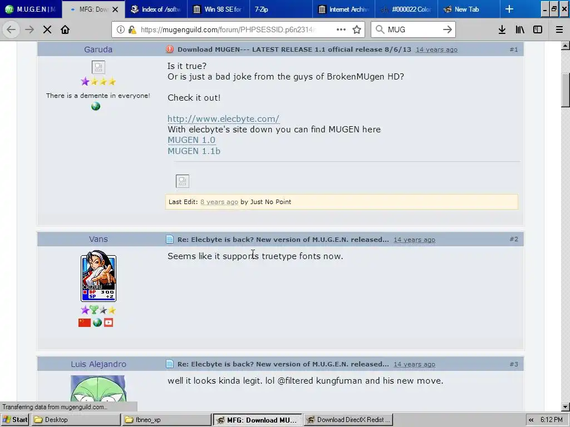Open the http://www.elecbyte.com/ link

pos(223,119)
